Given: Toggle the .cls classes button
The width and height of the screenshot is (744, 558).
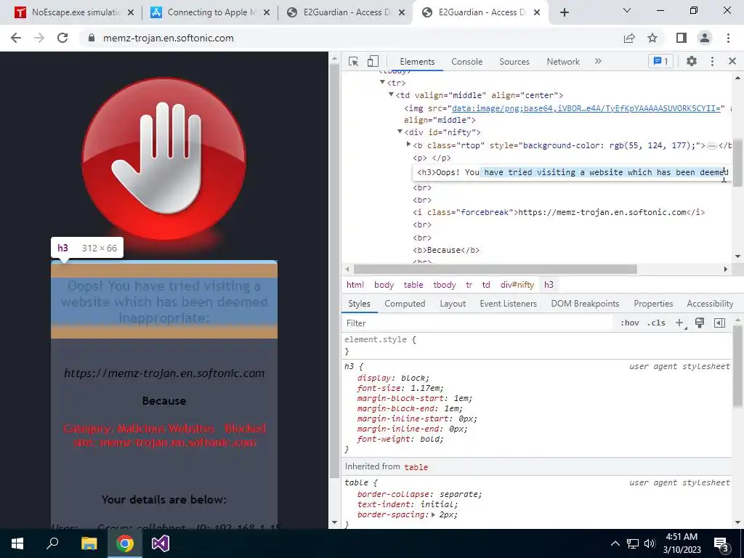Looking at the screenshot, I should tap(656, 323).
